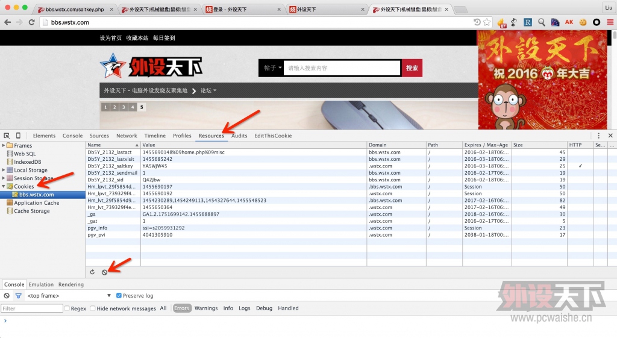
Task: Activate DevTools inspect element tool
Action: [x=7, y=136]
